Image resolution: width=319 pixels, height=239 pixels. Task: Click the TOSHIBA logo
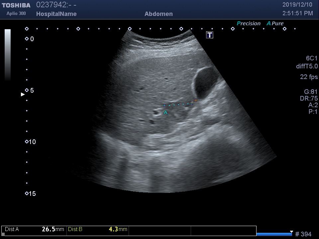coord(16,5)
